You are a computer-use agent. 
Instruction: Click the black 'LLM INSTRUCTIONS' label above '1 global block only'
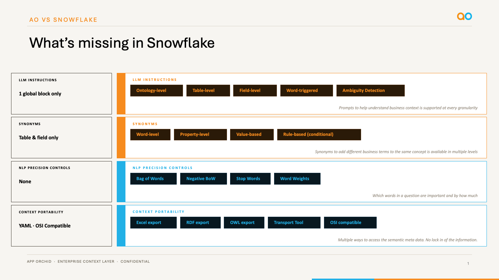(38, 80)
